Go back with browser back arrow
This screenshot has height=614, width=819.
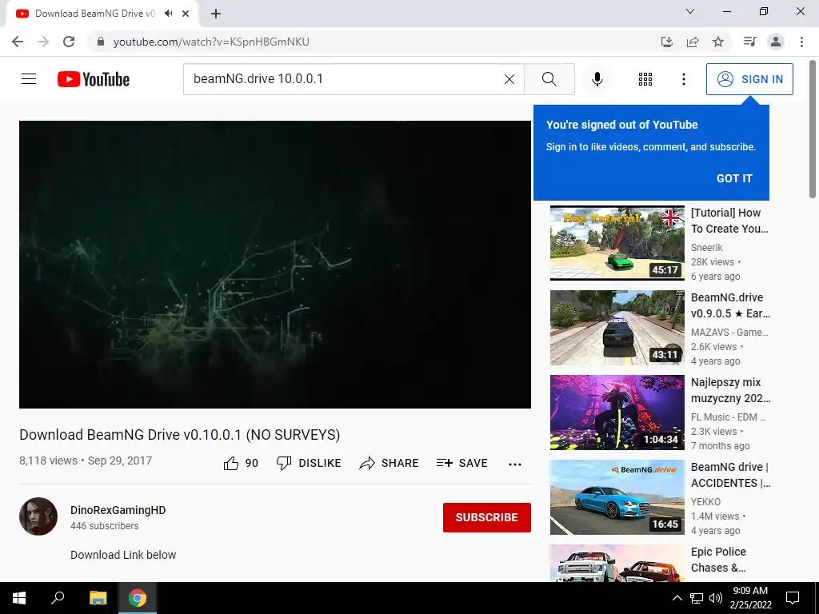pyautogui.click(x=18, y=42)
